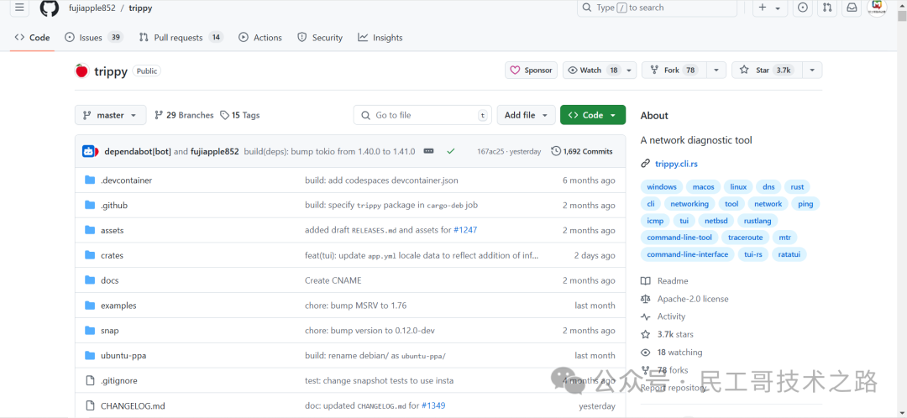Open commit hash 167ac25
This screenshot has width=907, height=418.
[x=491, y=151]
